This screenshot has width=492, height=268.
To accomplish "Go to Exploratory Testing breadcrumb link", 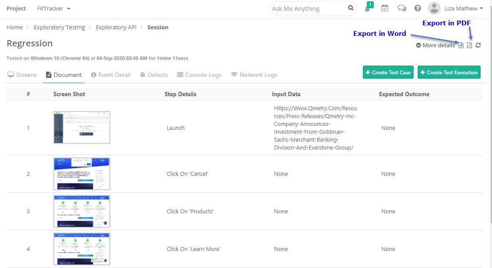I will click(59, 27).
